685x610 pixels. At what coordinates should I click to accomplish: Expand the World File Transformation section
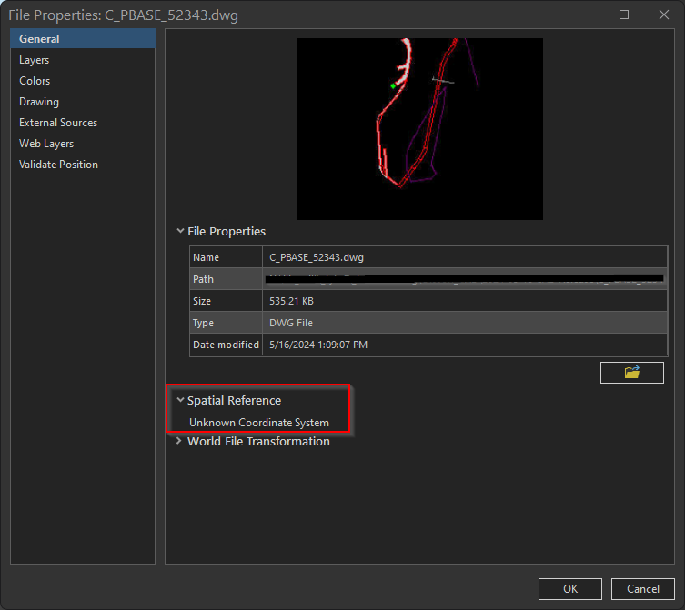(x=179, y=441)
